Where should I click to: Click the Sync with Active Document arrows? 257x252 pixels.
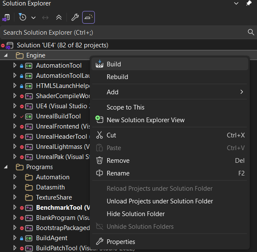[x=45, y=17]
